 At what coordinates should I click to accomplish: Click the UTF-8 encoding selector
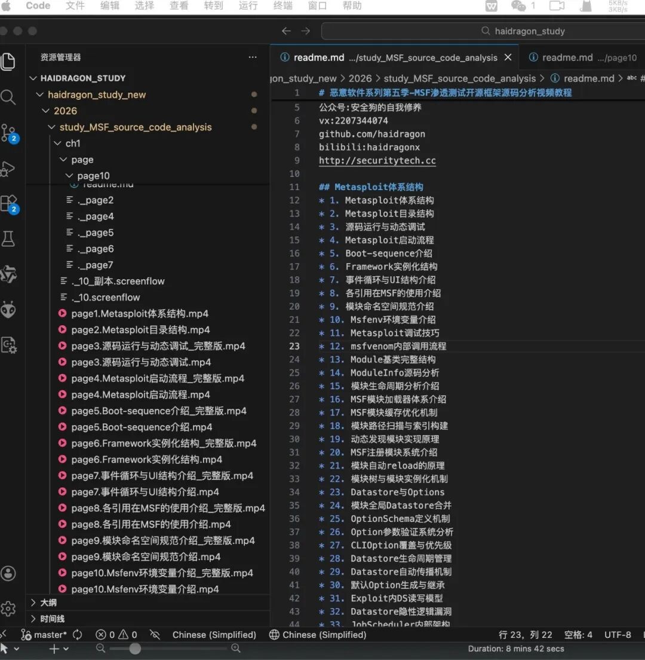tap(618, 634)
